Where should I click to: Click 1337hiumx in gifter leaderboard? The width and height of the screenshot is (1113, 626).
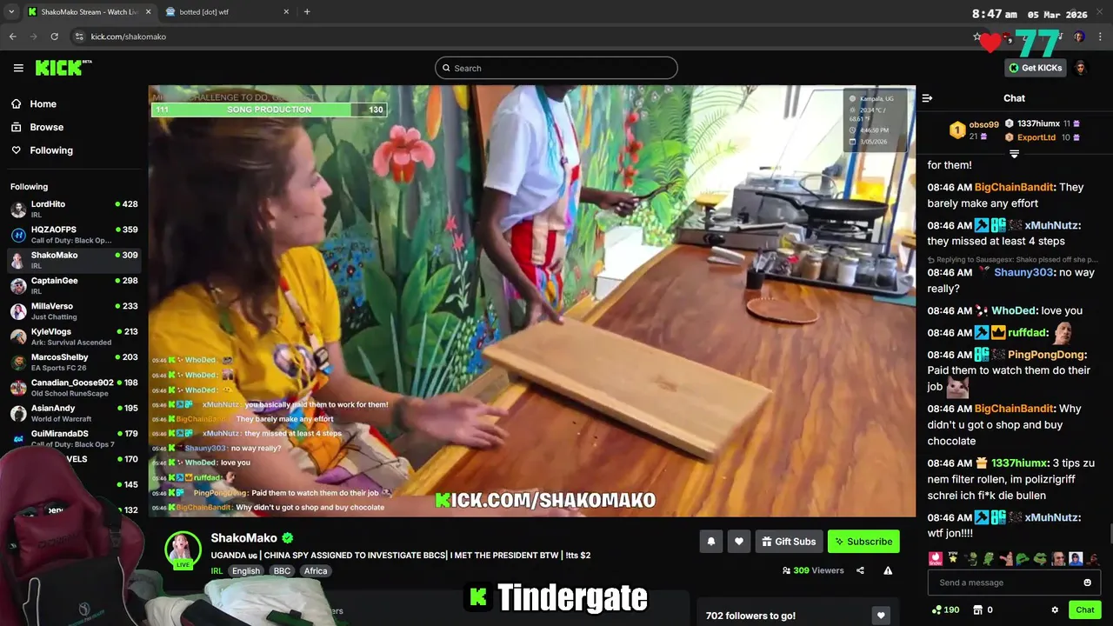click(x=1038, y=123)
